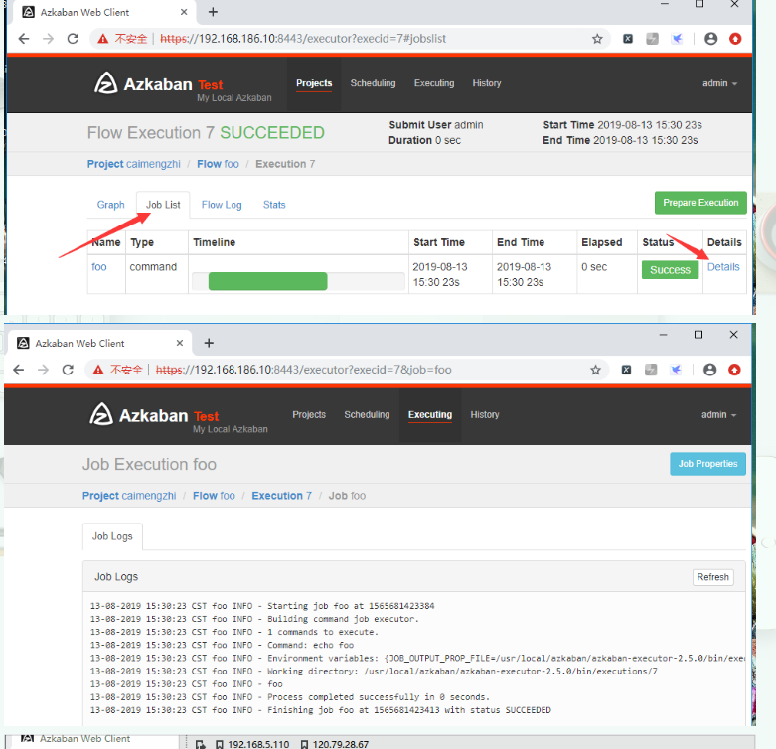
Task: Click address bar URL in top browser
Action: click(x=303, y=39)
